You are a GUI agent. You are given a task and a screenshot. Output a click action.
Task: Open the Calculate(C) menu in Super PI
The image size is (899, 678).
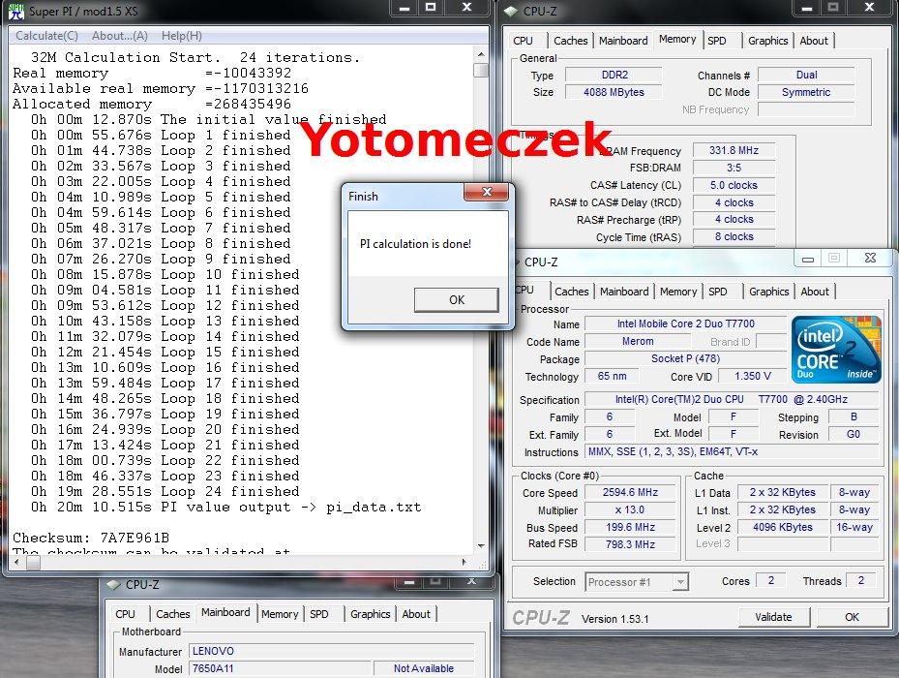(46, 36)
